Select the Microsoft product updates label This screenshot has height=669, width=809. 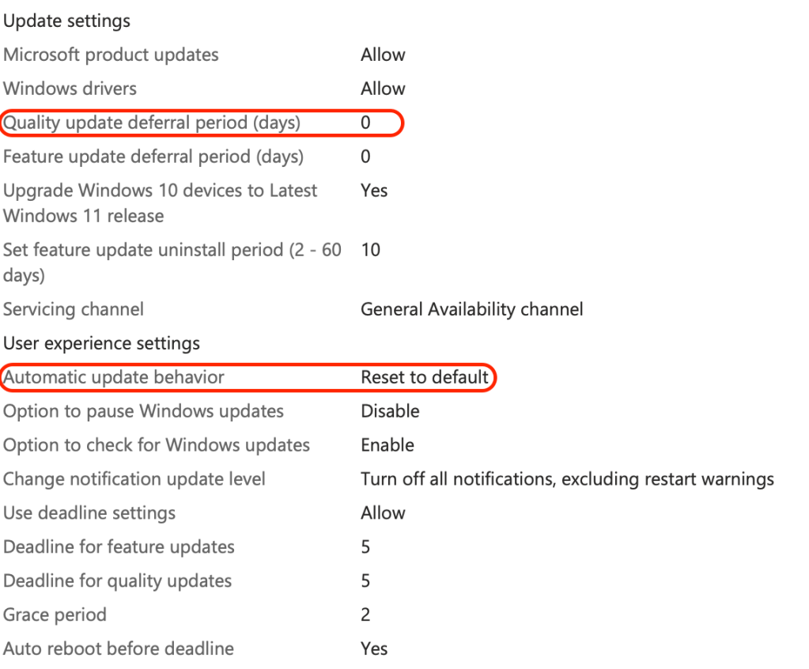point(111,55)
